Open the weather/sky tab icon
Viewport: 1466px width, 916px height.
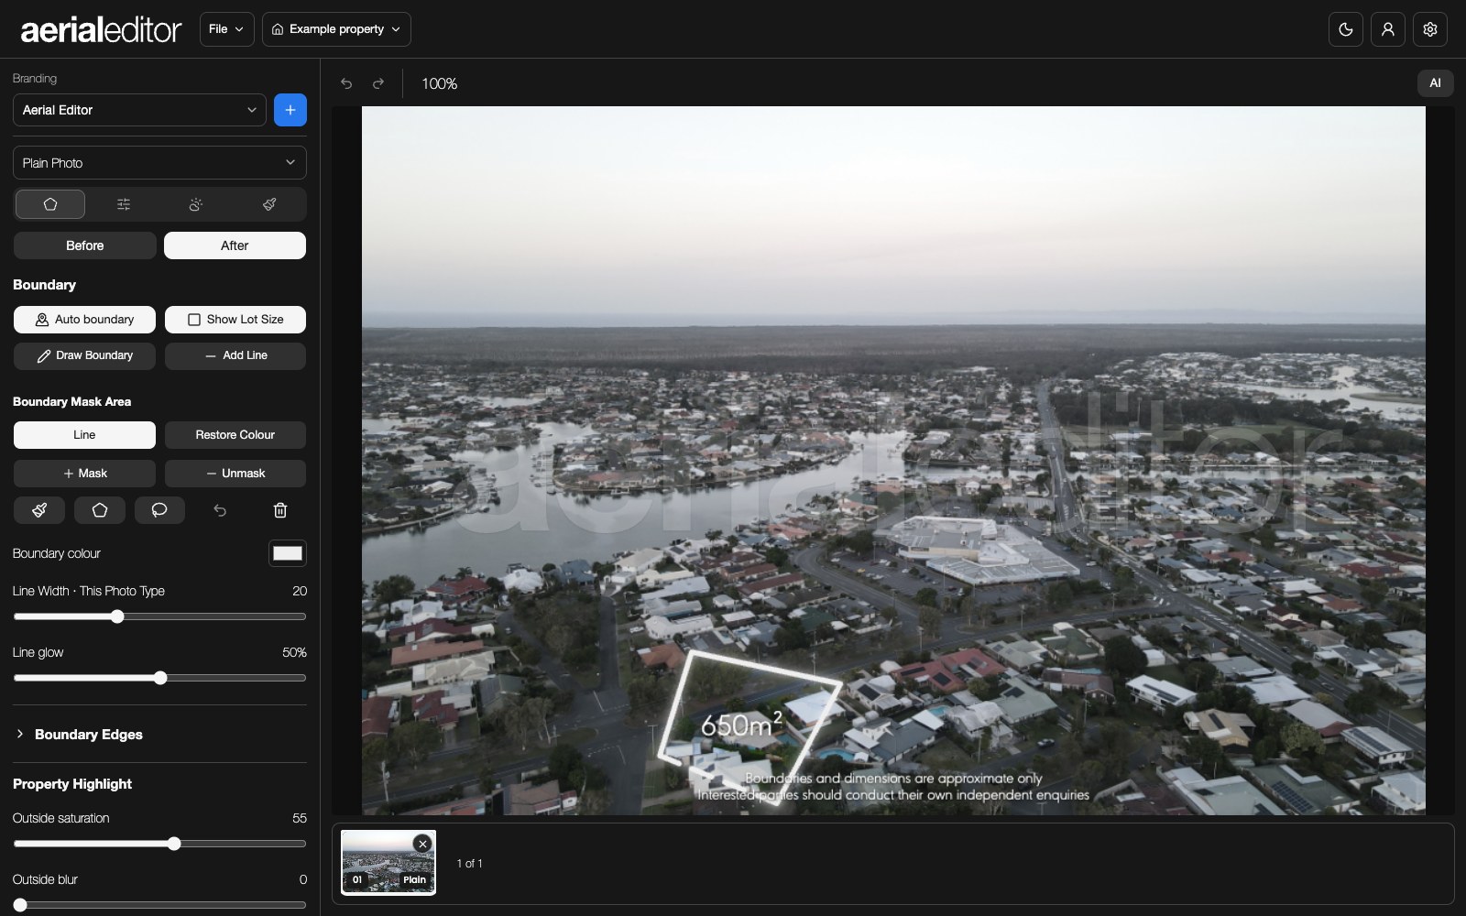coord(196,204)
